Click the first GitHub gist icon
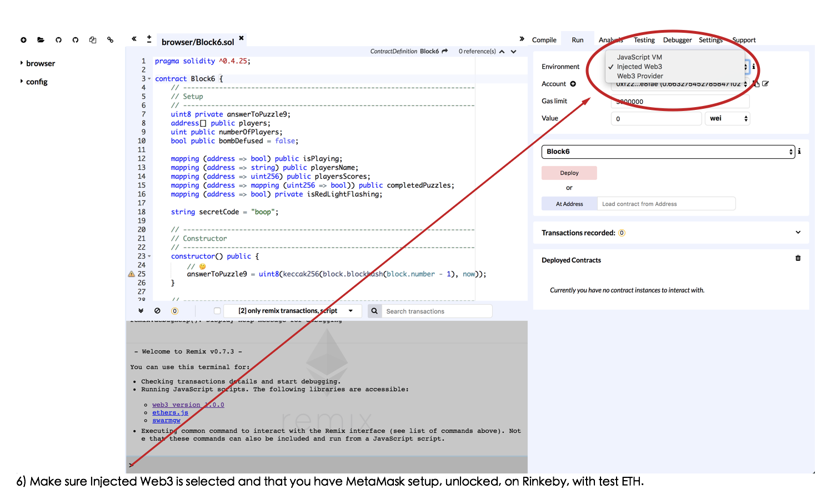The image size is (831, 504). 58,40
